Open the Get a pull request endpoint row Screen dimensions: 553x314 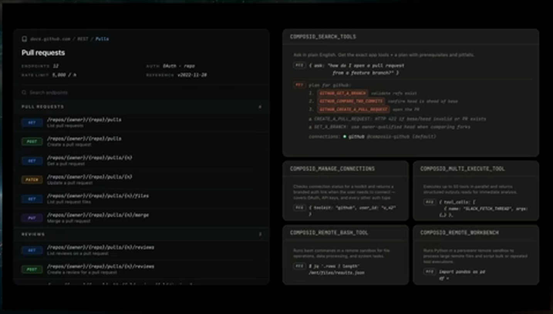[x=141, y=160]
